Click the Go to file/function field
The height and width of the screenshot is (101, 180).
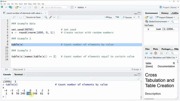[x=54, y=7]
